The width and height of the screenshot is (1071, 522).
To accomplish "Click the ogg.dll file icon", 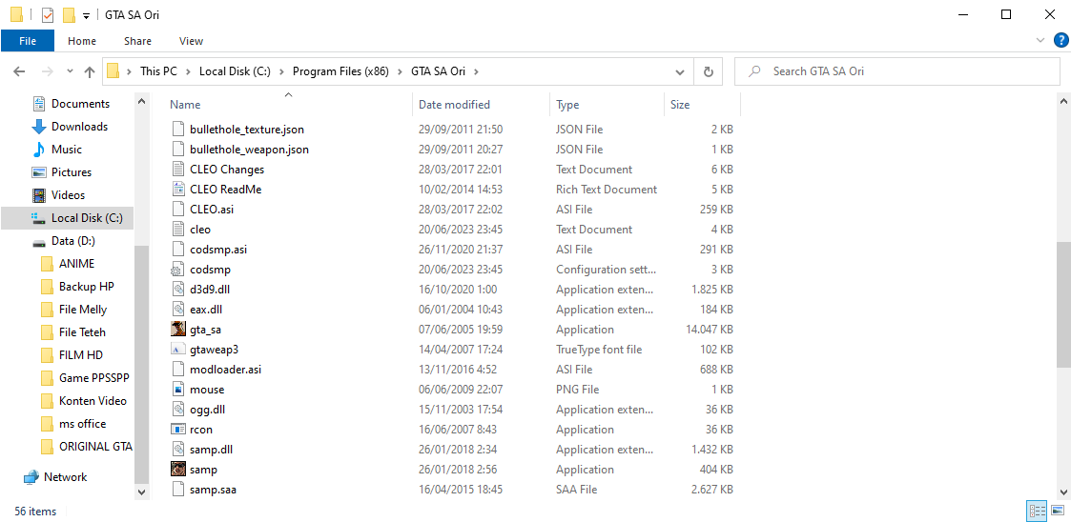I will (x=177, y=410).
